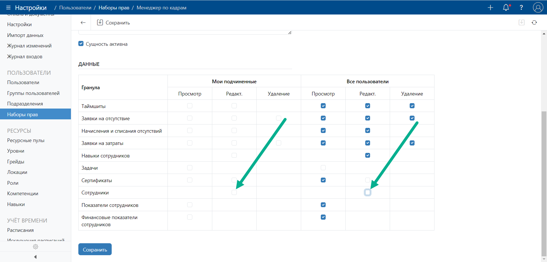
Task: Open Журнал изменений in sidebar
Action: click(29, 46)
